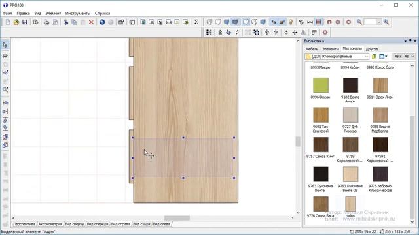Select the 9757 Санза Кинг material thumbnail
The width and height of the screenshot is (419, 235).
(321, 145)
